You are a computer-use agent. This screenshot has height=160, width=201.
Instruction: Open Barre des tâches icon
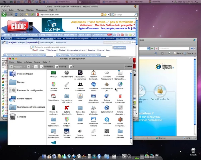[120, 73]
